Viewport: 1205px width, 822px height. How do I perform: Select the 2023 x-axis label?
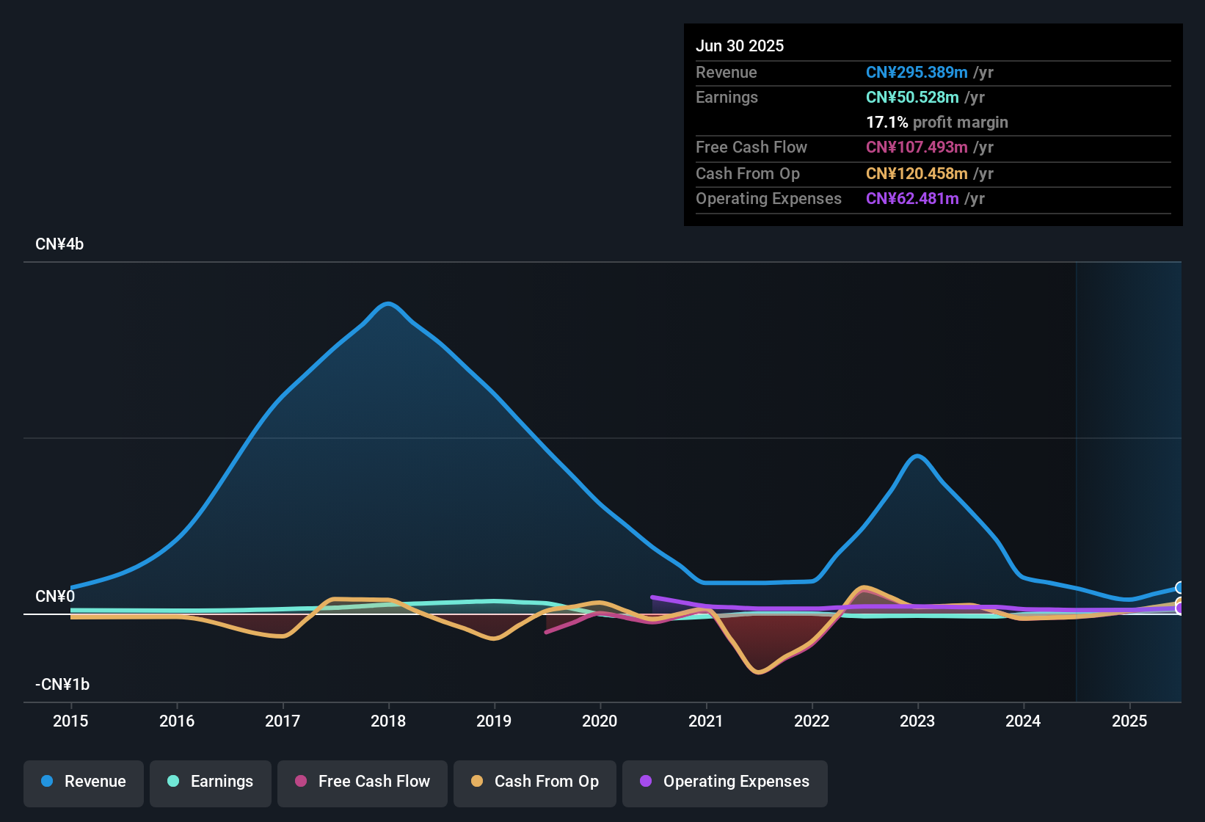point(917,721)
